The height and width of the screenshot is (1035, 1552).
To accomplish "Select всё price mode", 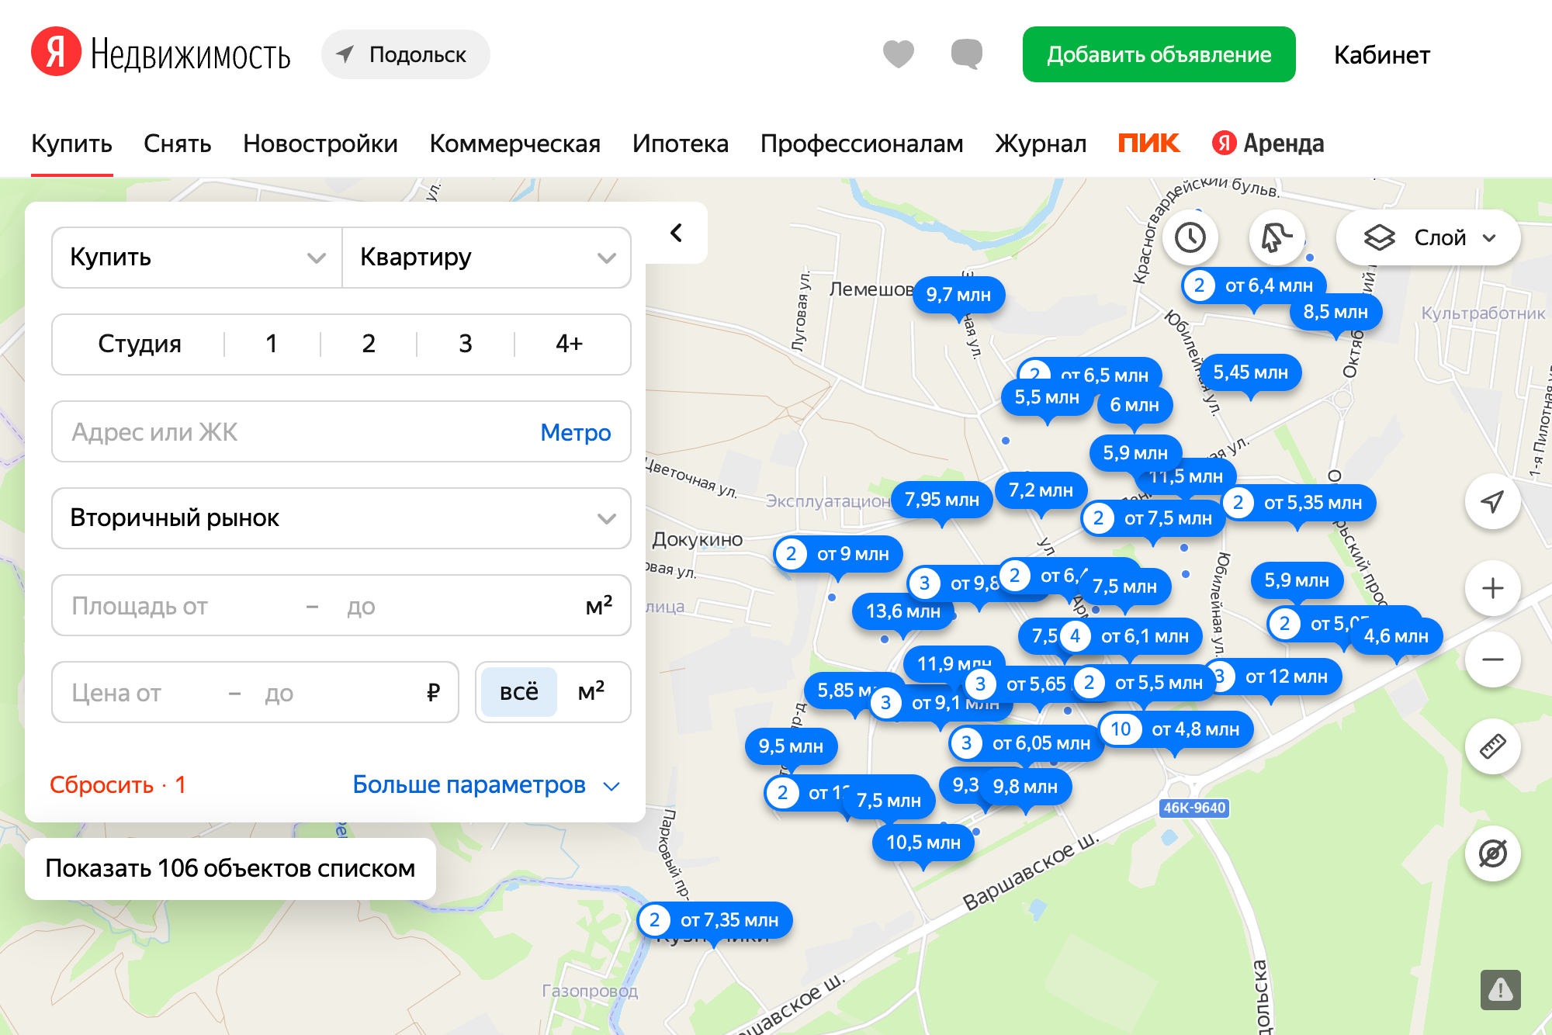I will pyautogui.click(x=518, y=692).
